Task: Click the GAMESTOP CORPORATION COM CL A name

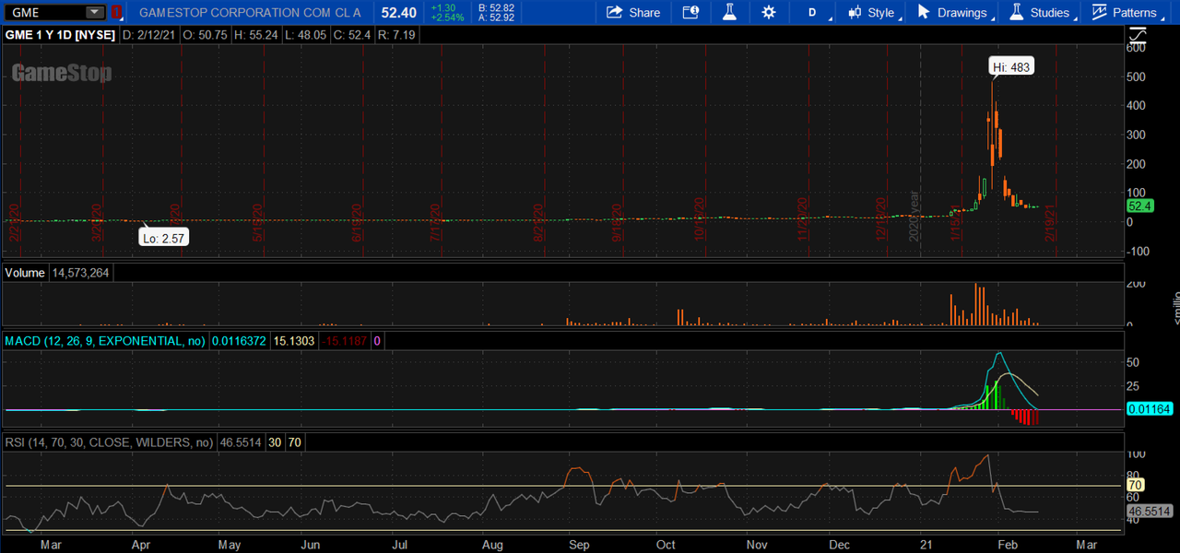Action: coord(250,13)
